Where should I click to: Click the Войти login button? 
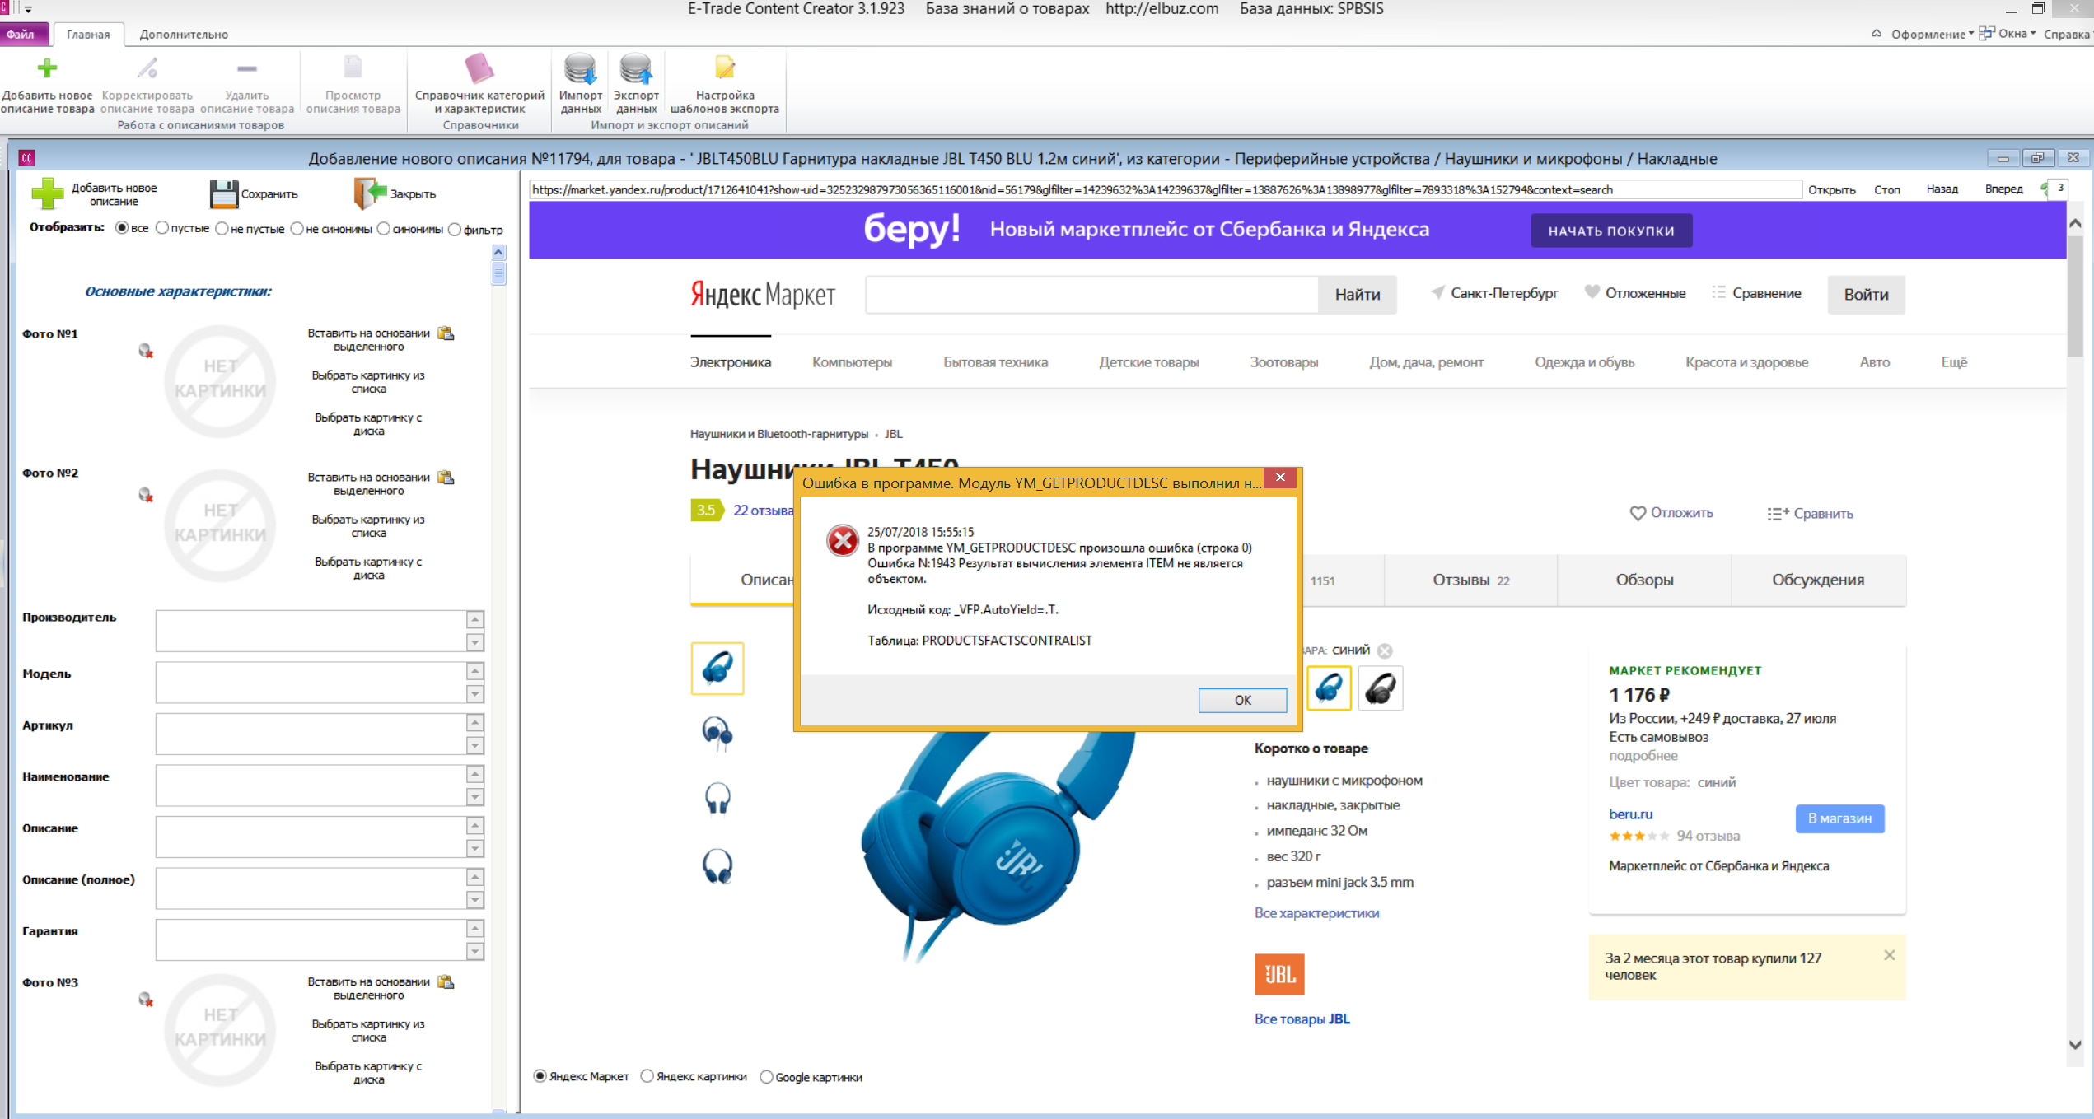coord(1866,295)
